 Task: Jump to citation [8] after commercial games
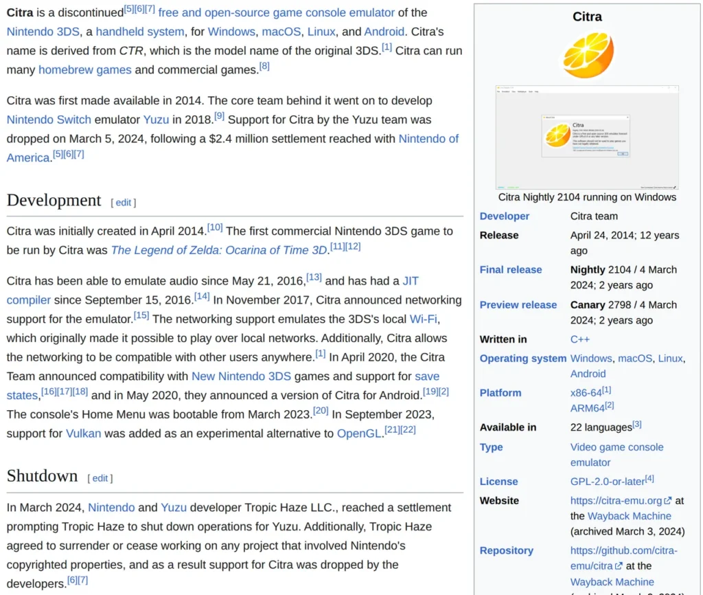(x=264, y=67)
